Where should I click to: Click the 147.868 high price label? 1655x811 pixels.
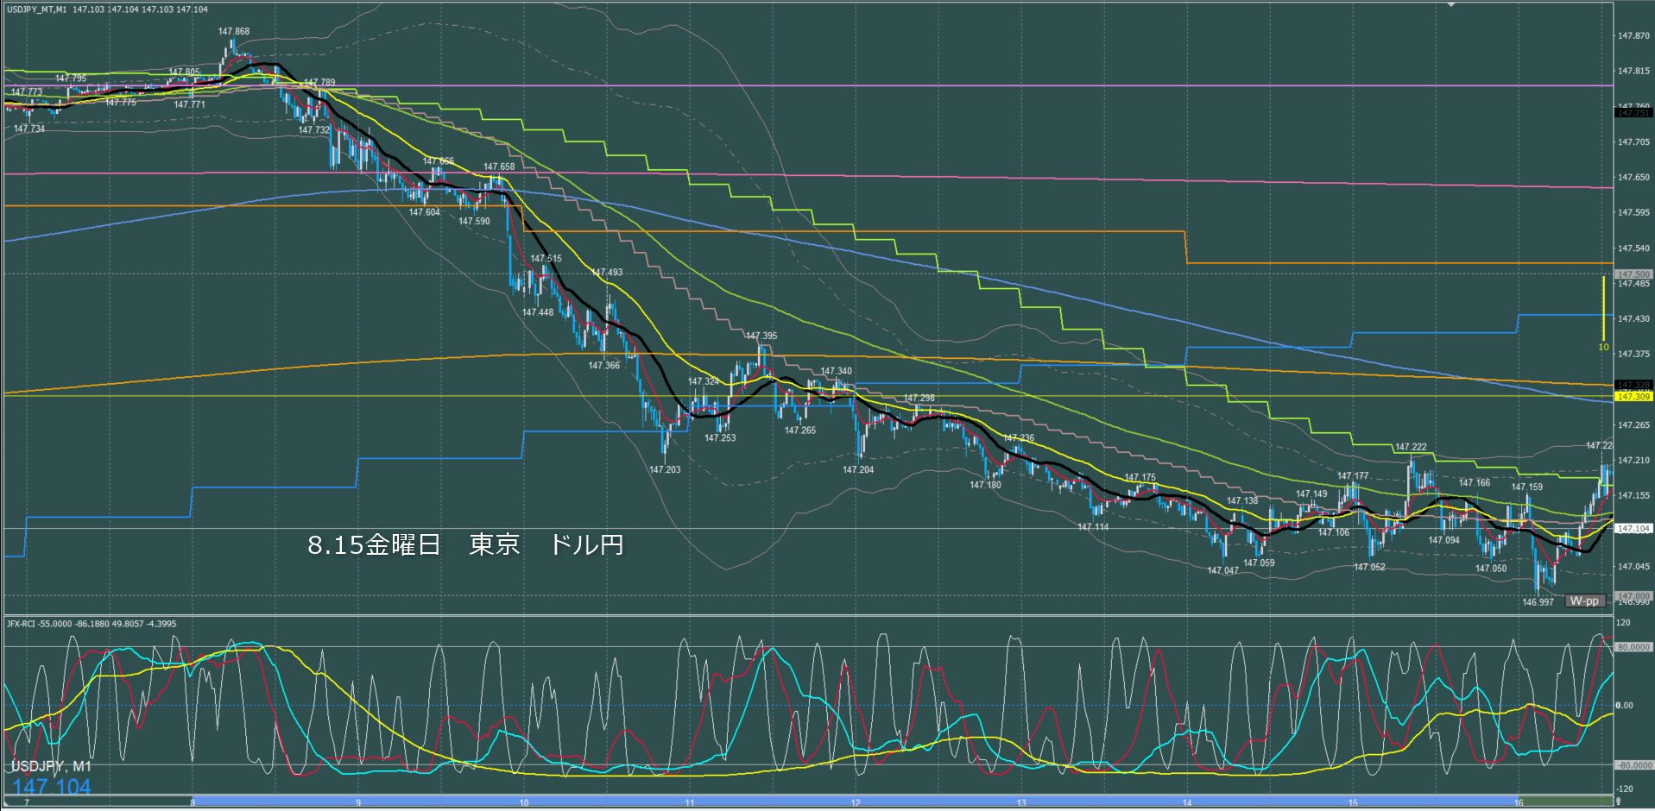pyautogui.click(x=234, y=32)
